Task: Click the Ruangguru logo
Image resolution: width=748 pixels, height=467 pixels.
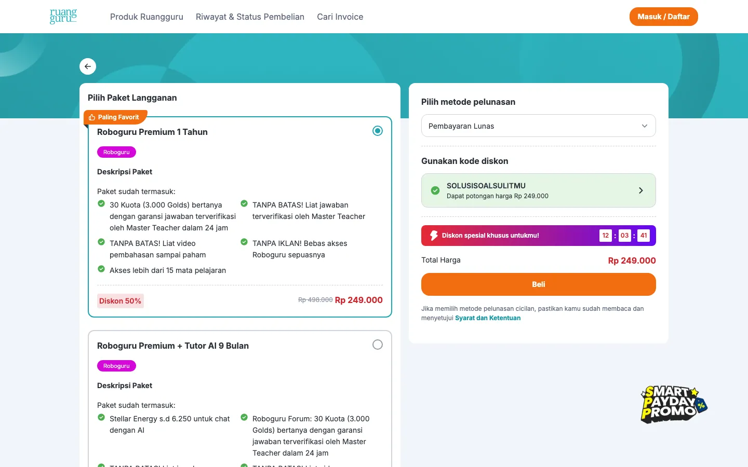Action: (63, 16)
